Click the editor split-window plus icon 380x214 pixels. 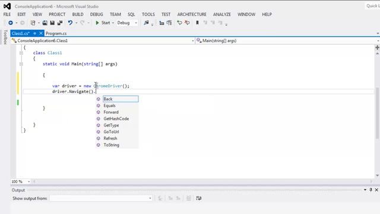click(378, 48)
